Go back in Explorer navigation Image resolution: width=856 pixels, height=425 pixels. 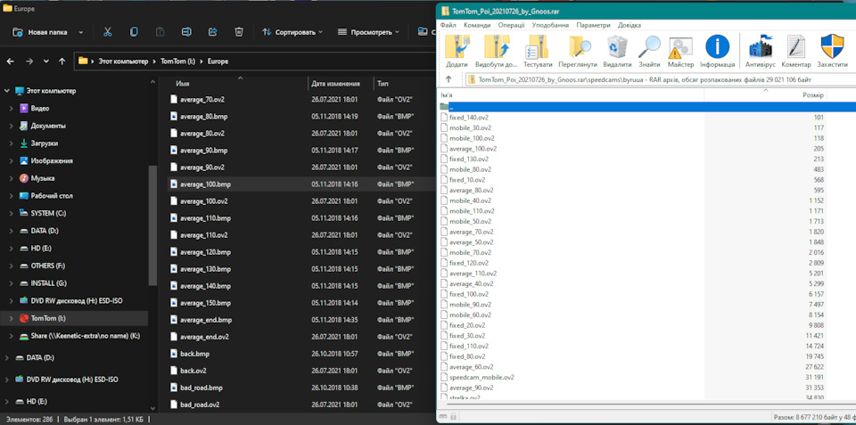(x=11, y=61)
